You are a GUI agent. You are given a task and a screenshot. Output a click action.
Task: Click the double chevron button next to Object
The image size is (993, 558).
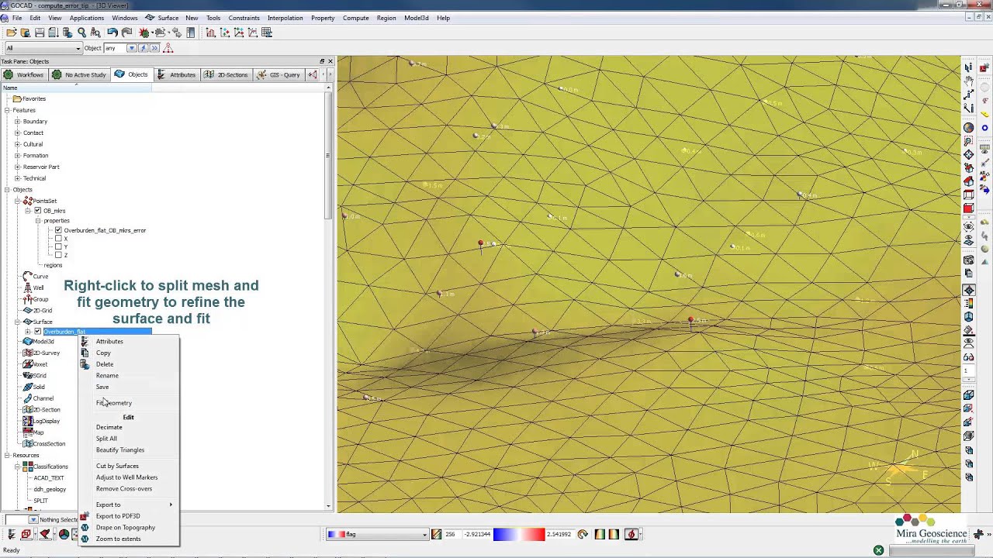[155, 48]
